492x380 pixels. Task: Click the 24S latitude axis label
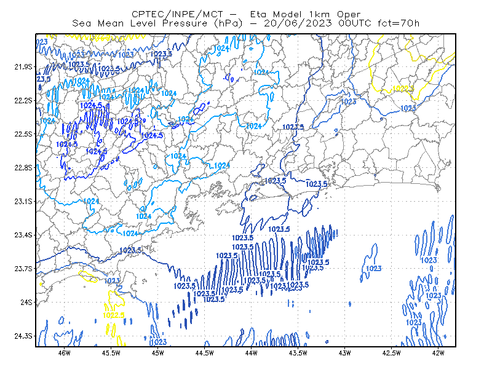tap(26, 302)
